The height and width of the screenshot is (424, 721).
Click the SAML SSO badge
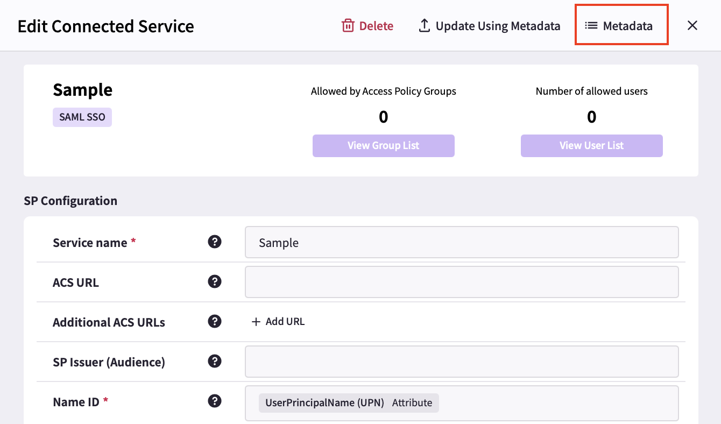click(82, 117)
